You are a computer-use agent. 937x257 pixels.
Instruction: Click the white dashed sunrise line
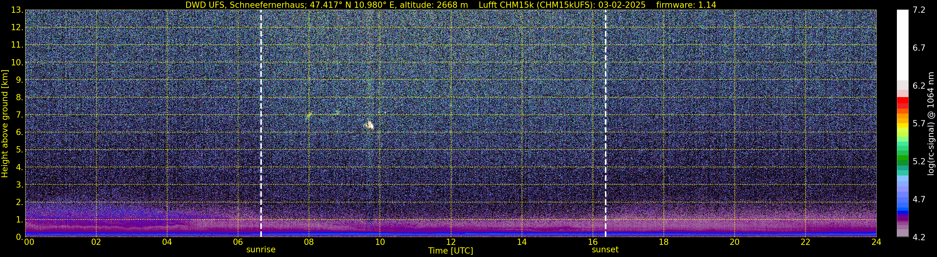coord(261,123)
